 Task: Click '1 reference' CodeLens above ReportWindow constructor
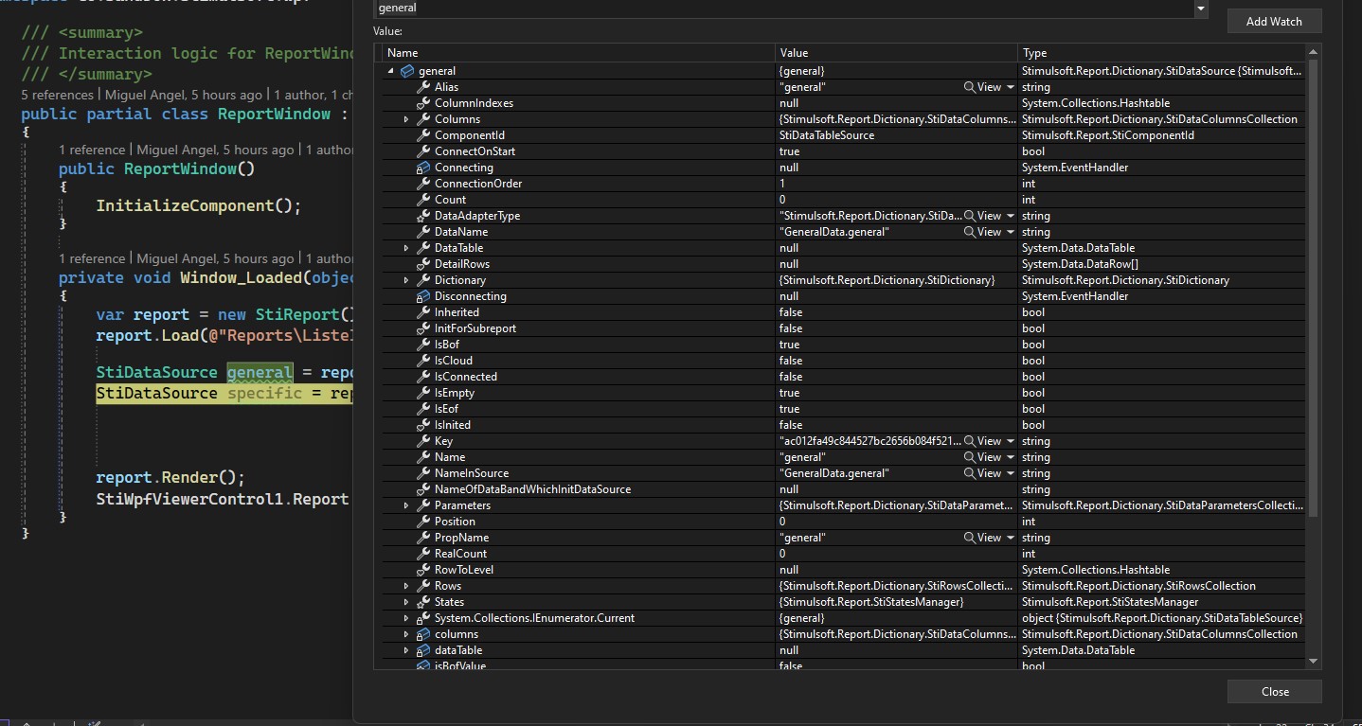coord(92,150)
